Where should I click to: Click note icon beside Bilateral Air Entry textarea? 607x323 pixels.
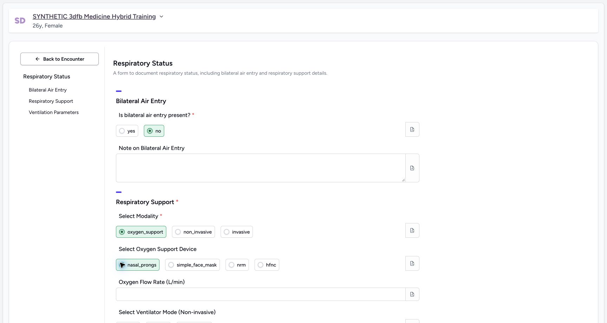pos(412,168)
